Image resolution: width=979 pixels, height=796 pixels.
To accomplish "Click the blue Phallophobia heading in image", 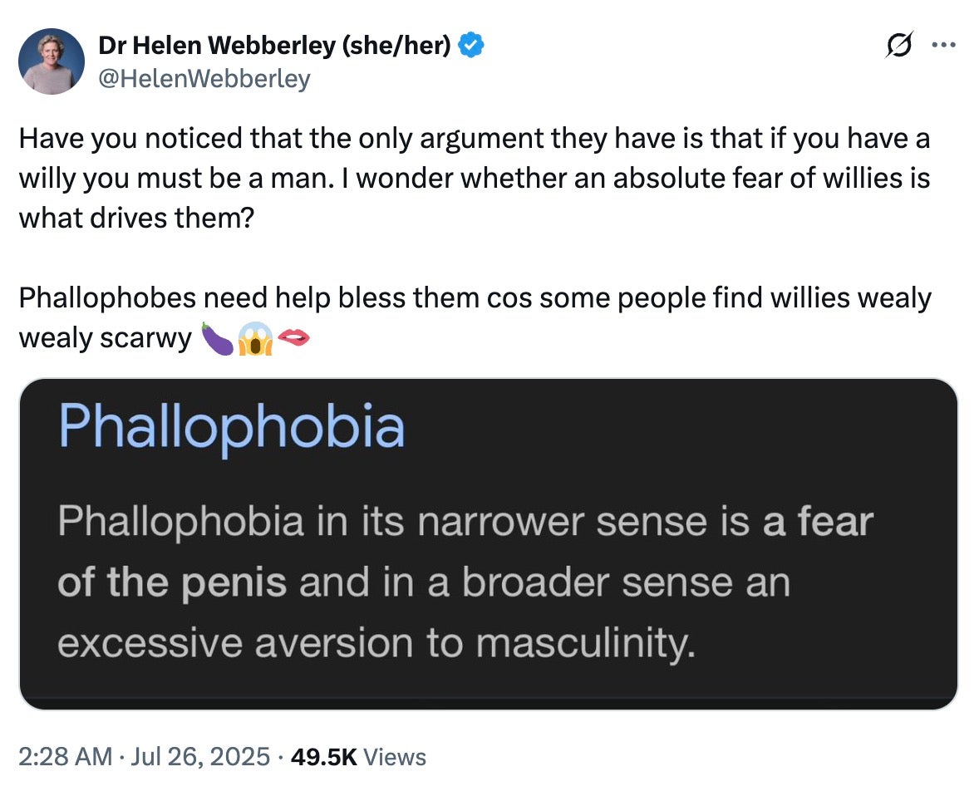I will (232, 427).
